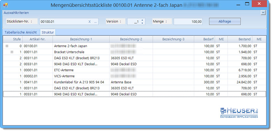Click into the Menge input field
This screenshot has height=132, width=273.
188,22
